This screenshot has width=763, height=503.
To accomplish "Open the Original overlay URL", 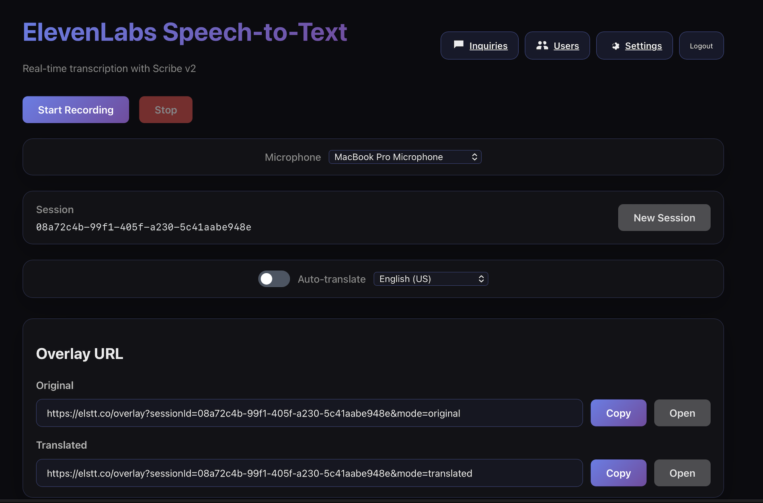I will [682, 413].
